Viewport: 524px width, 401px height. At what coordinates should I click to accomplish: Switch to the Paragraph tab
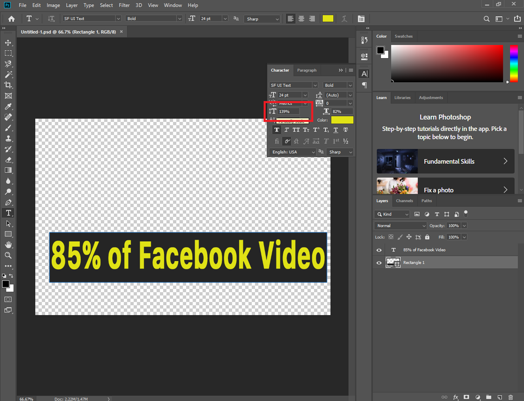306,70
